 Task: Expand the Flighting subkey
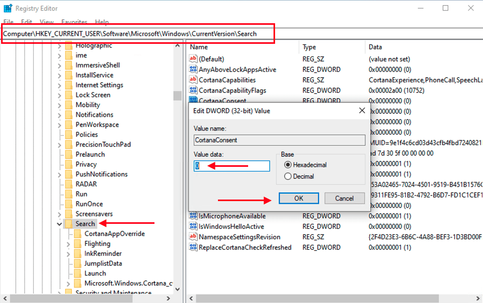(68, 244)
